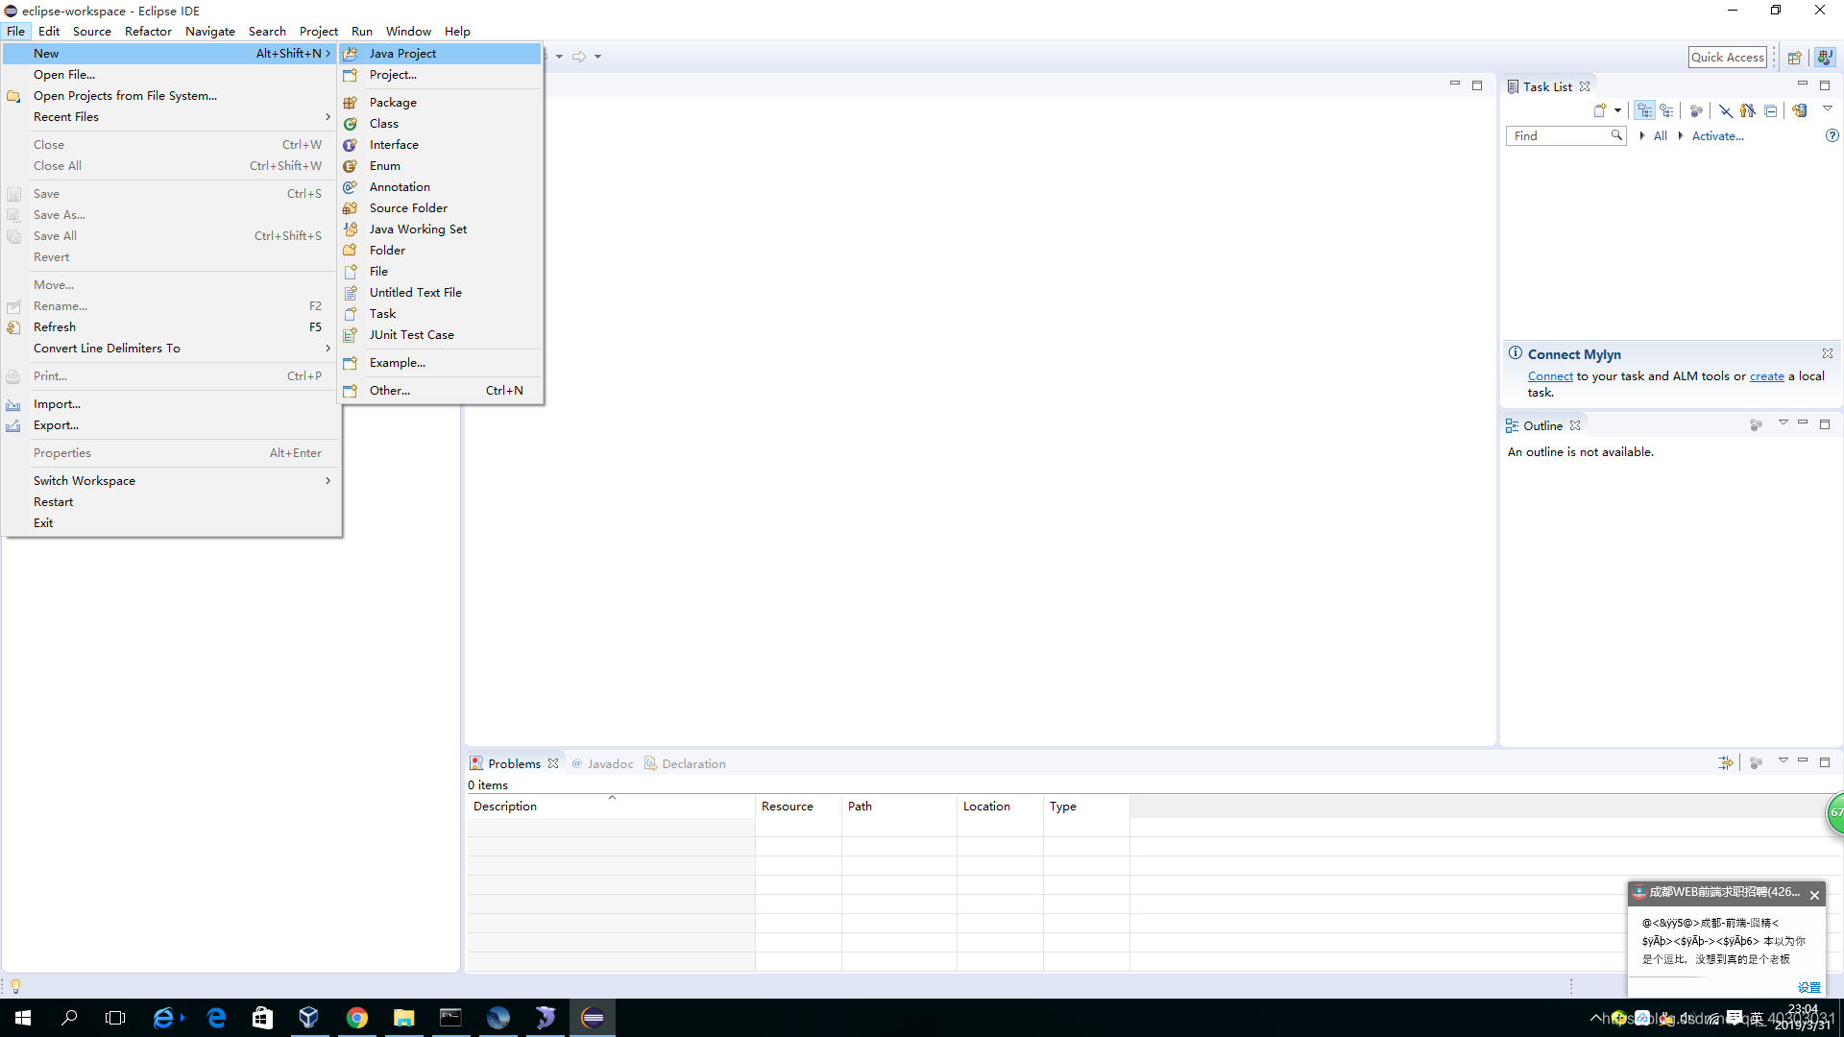
Task: Switch to the Javadoc tab
Action: (603, 764)
